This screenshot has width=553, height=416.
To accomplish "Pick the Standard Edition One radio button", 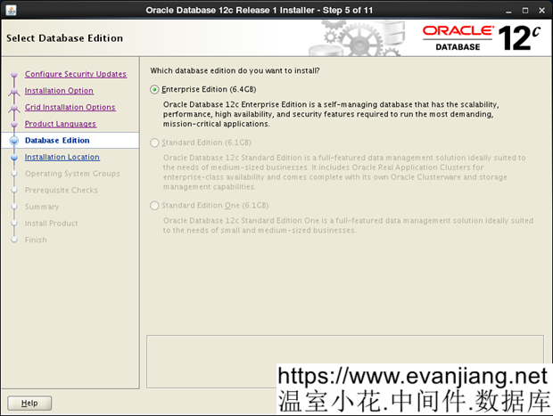I will 155,205.
